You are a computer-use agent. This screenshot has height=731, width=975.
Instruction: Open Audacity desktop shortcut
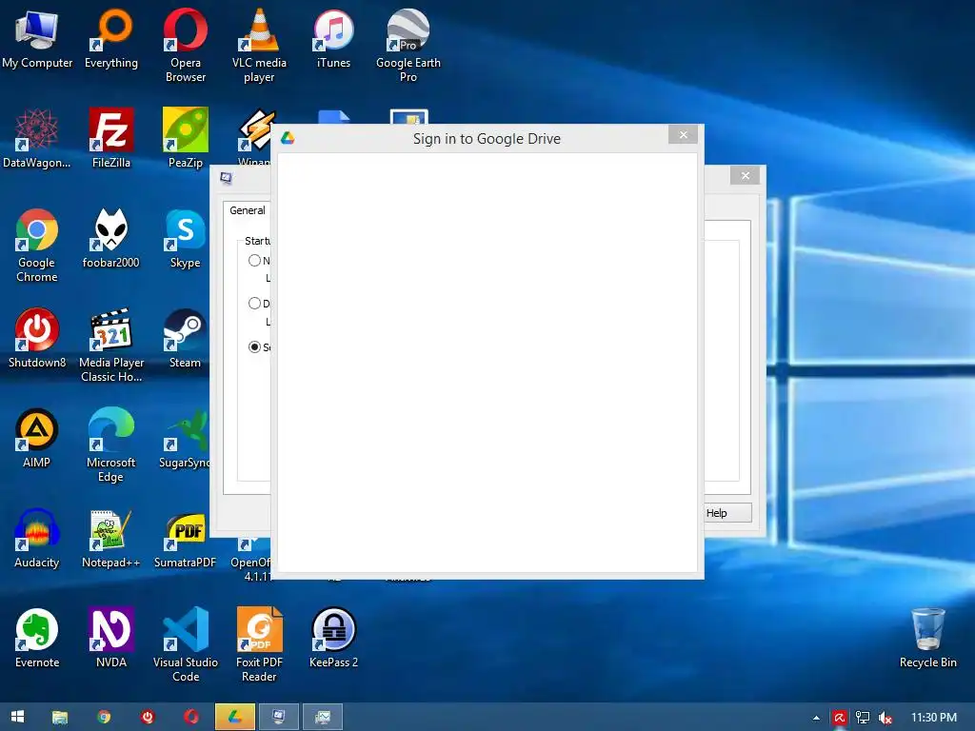click(37, 539)
